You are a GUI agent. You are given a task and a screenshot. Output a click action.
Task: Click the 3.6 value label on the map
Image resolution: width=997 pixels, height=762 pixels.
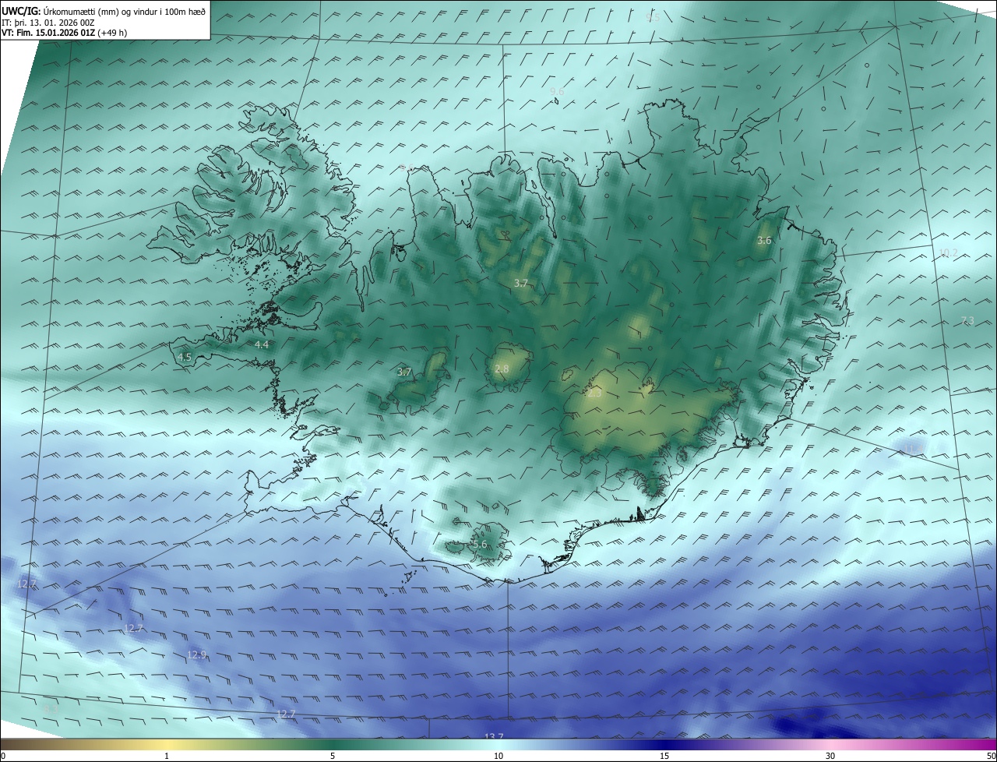pos(764,241)
